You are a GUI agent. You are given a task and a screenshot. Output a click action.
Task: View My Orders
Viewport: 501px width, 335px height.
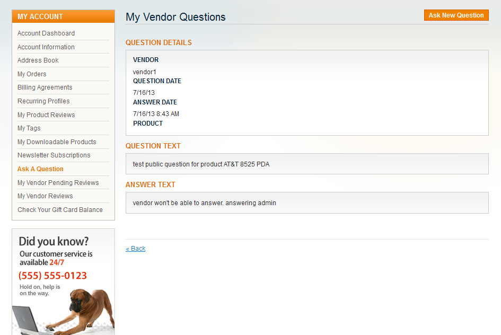[x=32, y=74]
